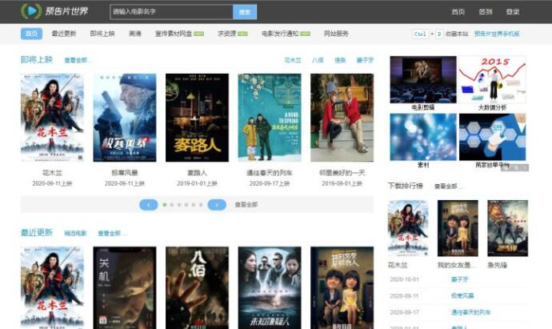The image size is (552, 329).
Task: Open the cartoon couple poster in 最近更新 row
Action: (342, 288)
